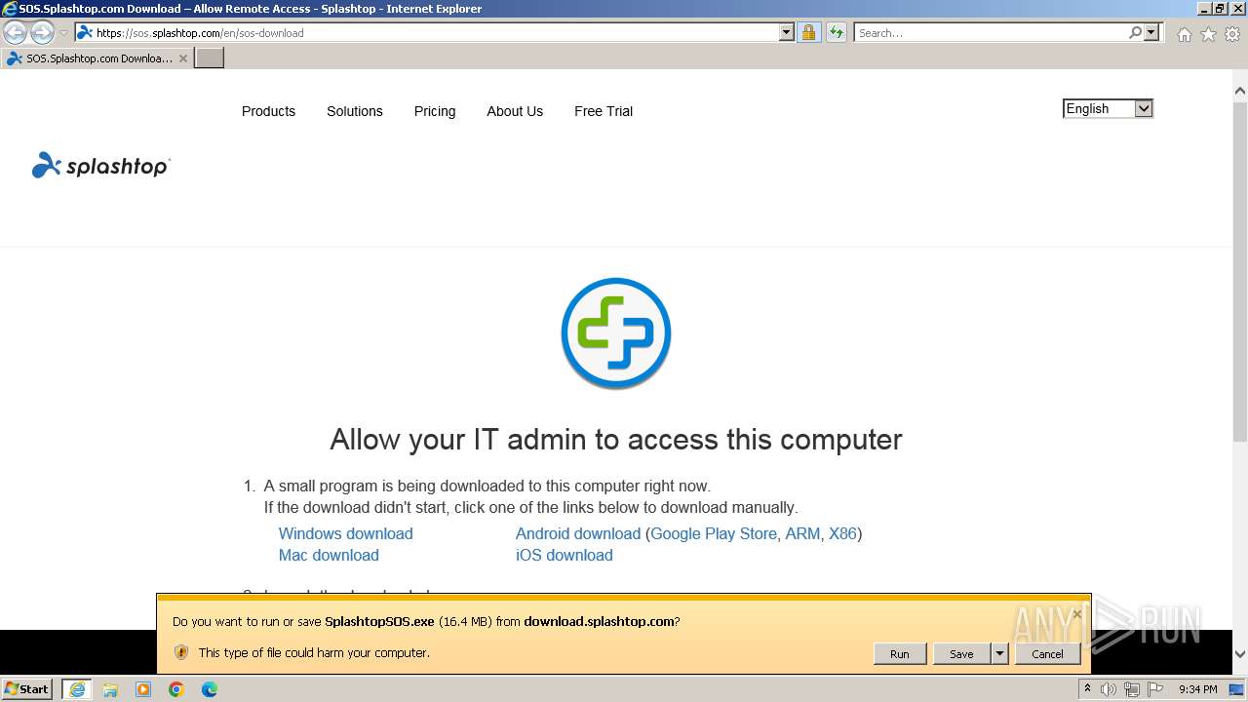Expand the Save options dropdown arrow
The height and width of the screenshot is (702, 1248).
click(999, 654)
